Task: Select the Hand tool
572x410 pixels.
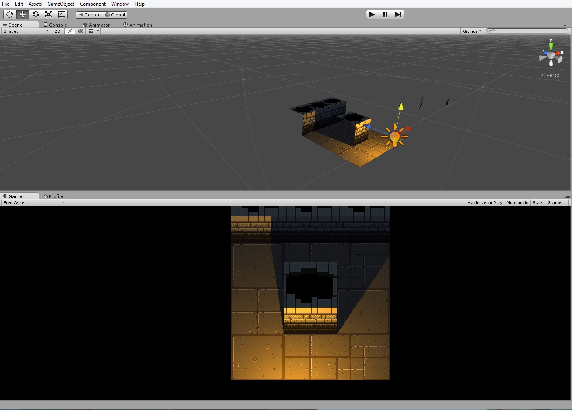Action: pyautogui.click(x=9, y=14)
